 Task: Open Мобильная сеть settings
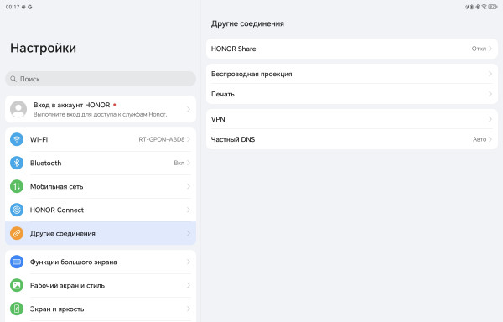(101, 186)
